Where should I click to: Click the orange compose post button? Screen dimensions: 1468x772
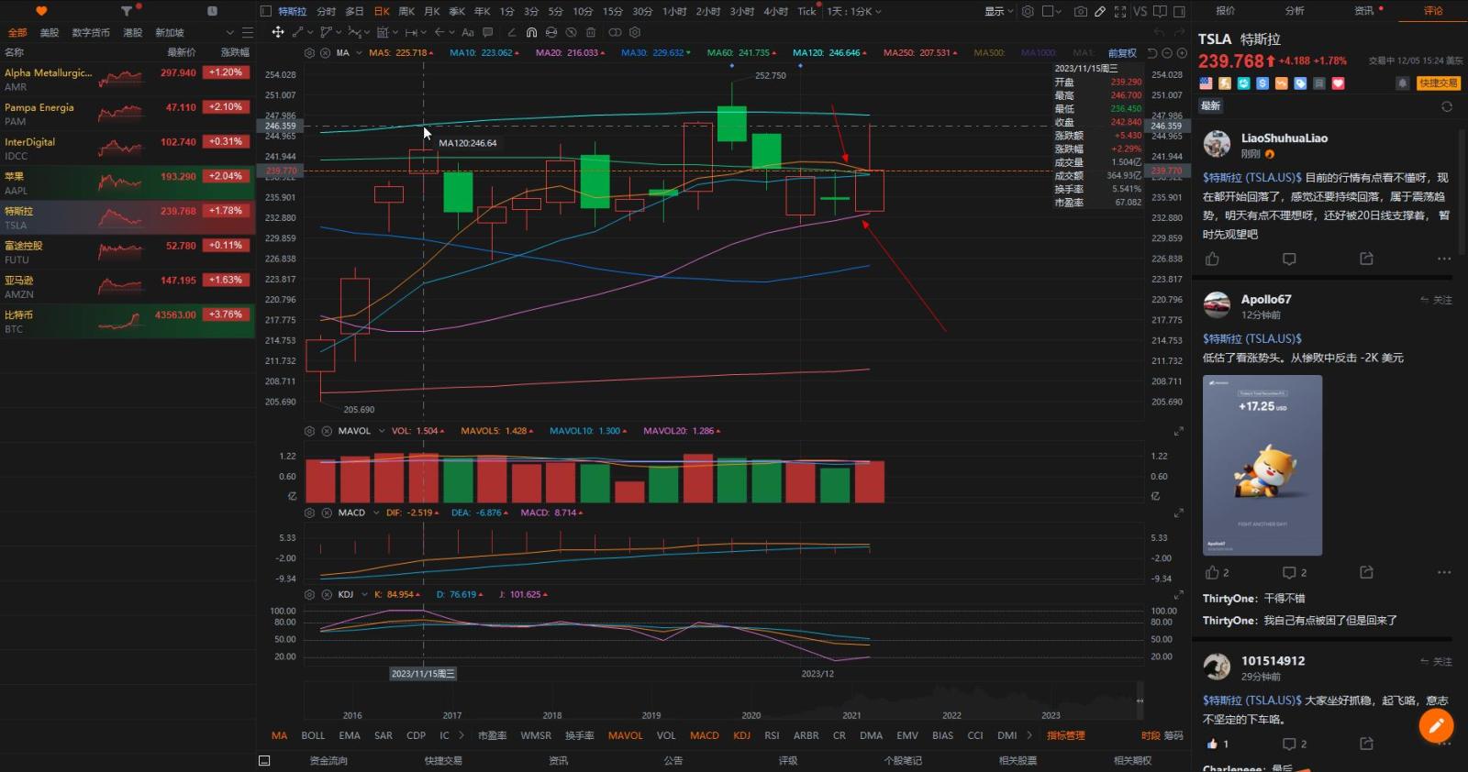[1436, 726]
